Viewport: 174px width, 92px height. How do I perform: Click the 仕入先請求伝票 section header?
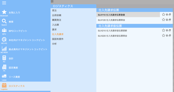135,10
